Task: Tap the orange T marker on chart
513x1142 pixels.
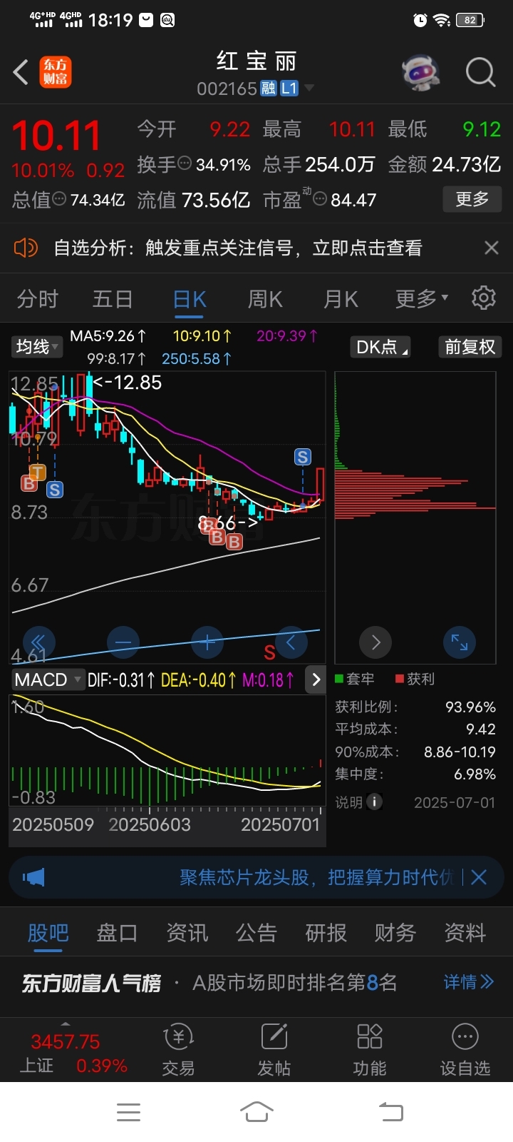Action: click(38, 472)
